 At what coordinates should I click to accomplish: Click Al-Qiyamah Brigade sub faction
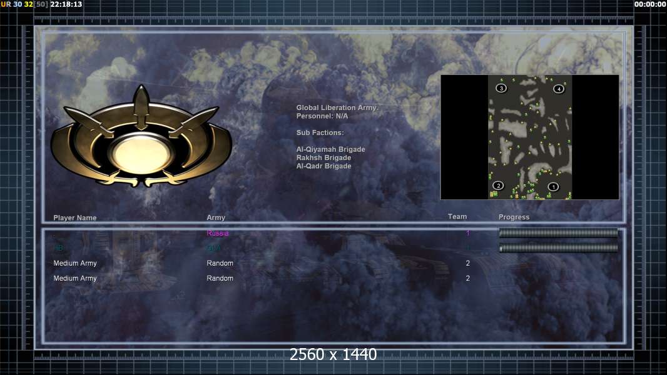click(330, 149)
